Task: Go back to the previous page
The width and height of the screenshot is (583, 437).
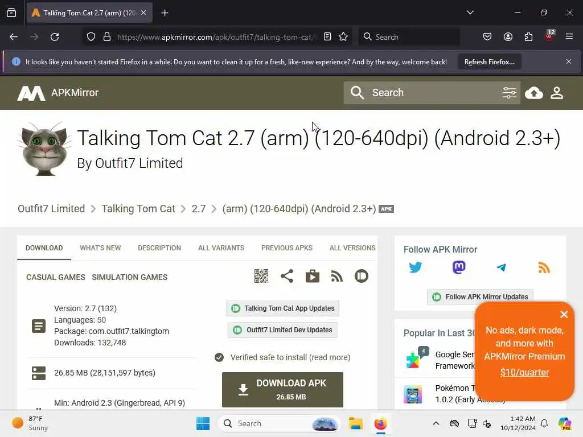Action: (14, 37)
